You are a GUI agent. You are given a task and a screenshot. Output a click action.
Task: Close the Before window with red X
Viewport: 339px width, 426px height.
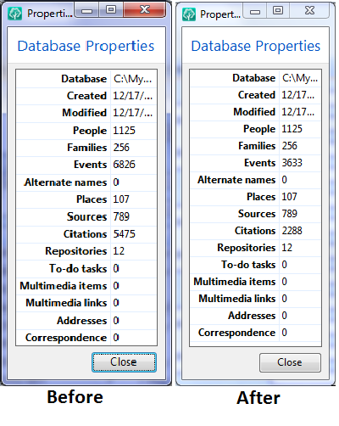pyautogui.click(x=144, y=10)
